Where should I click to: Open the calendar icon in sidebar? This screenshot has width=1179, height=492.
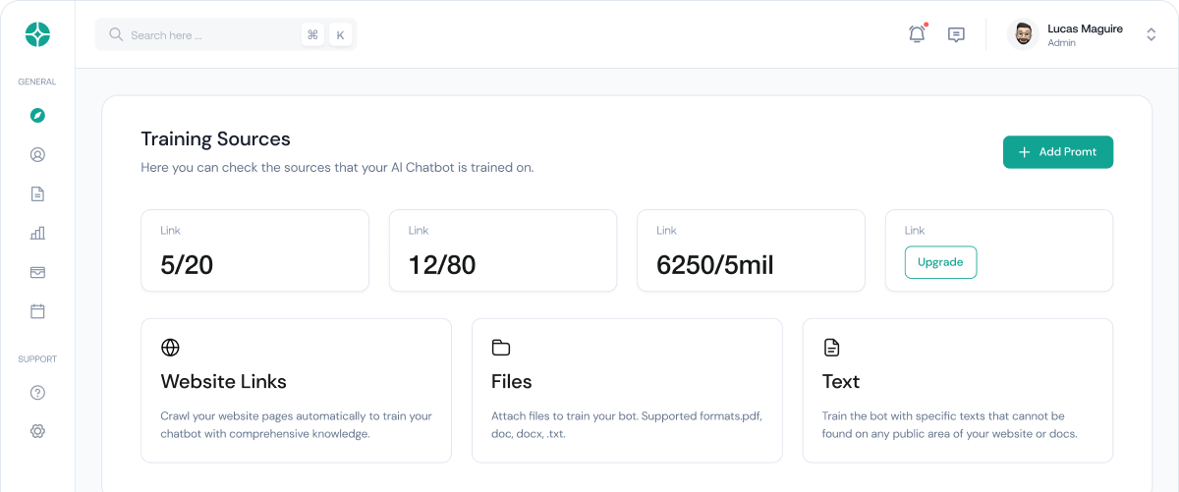pos(37,312)
